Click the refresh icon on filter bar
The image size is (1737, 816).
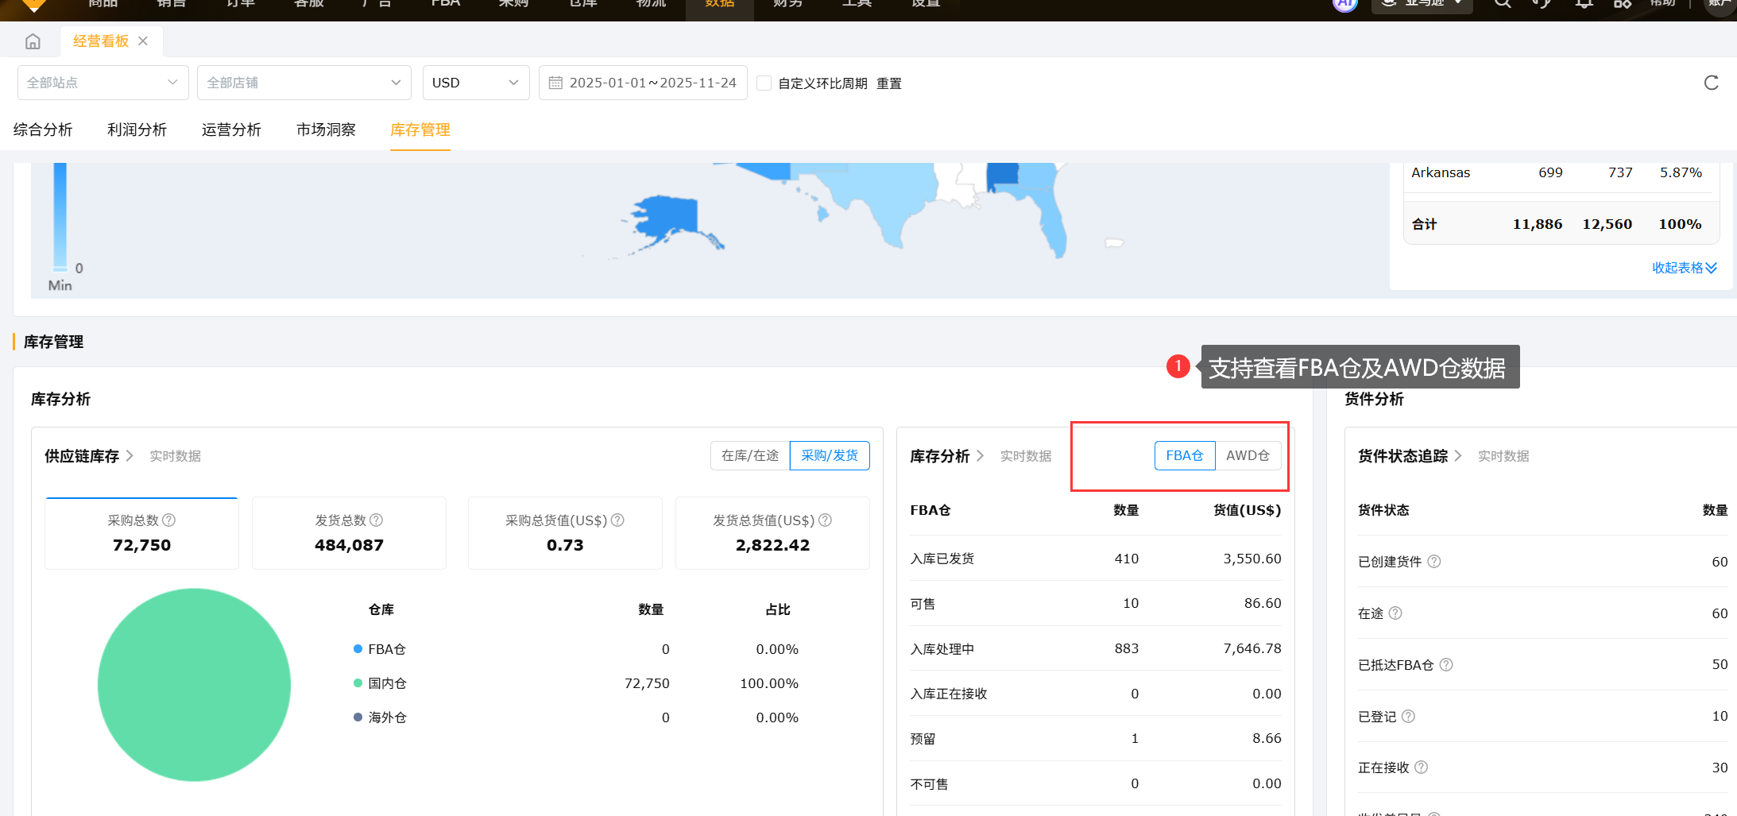(x=1711, y=83)
